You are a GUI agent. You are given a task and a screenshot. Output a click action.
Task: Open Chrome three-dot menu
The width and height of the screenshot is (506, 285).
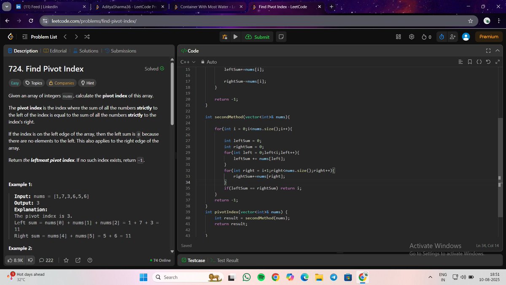point(498,21)
